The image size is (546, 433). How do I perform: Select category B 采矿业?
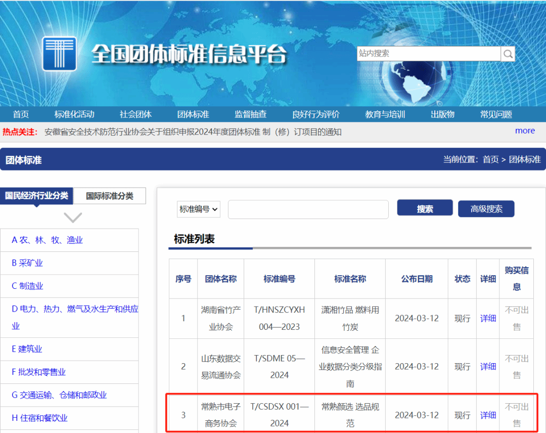click(x=27, y=263)
